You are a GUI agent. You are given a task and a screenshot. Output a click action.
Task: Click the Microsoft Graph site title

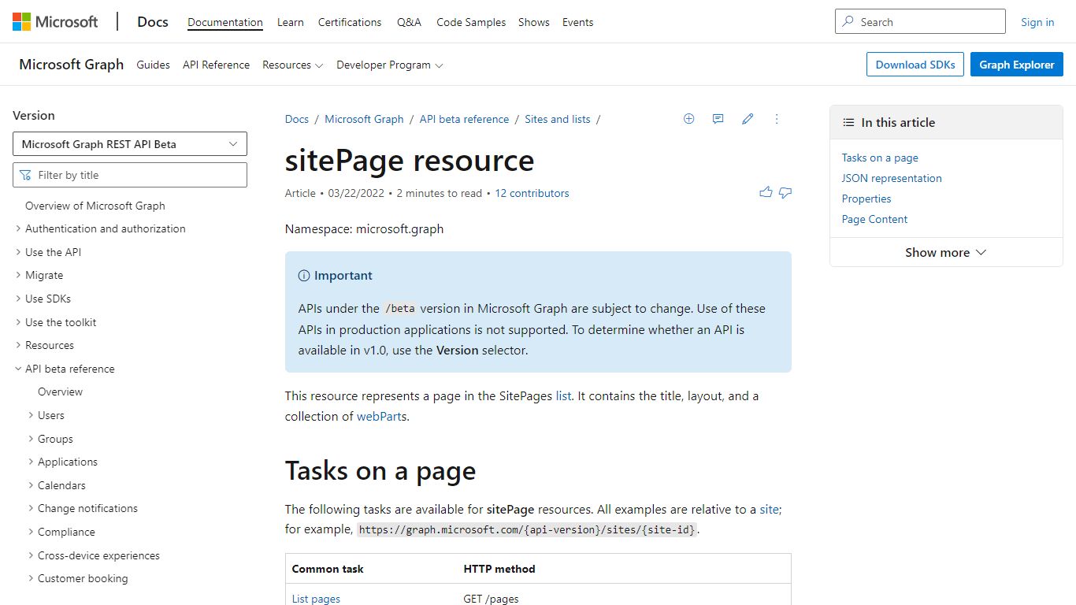pos(72,65)
